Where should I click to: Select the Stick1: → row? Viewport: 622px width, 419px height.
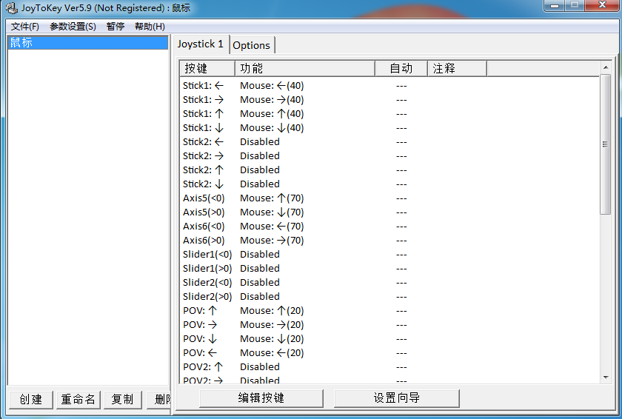[x=389, y=99]
